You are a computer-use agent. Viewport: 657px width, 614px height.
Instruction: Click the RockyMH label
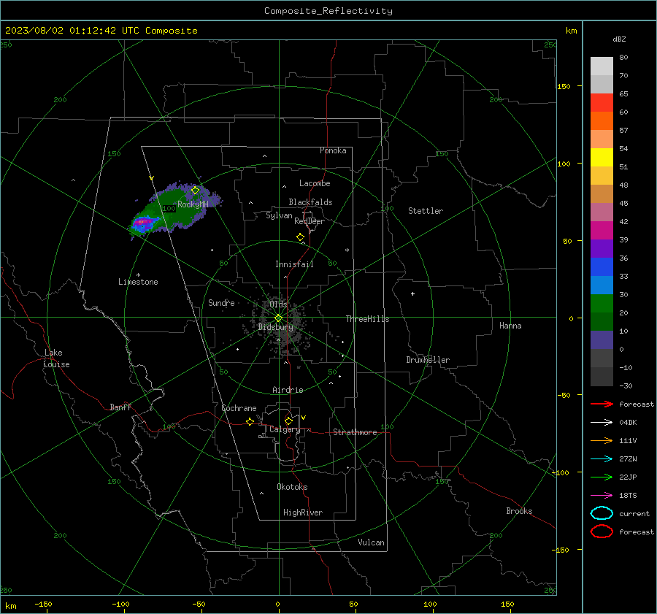193,204
